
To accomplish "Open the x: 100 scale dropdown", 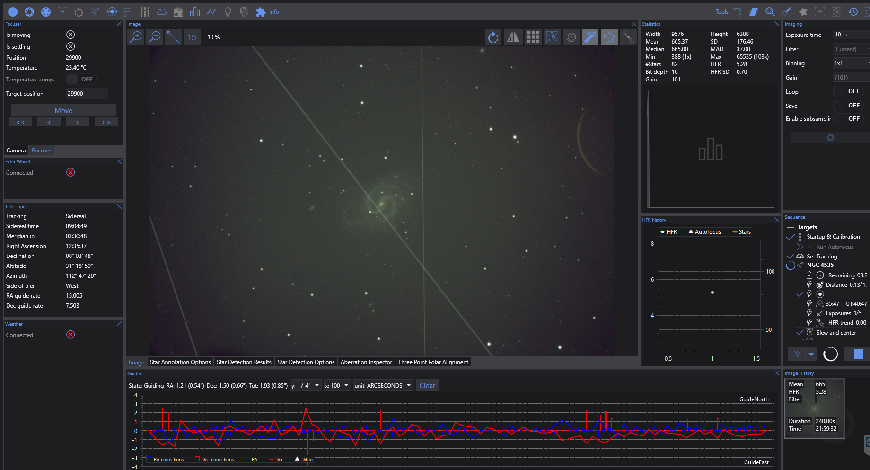I will point(337,386).
